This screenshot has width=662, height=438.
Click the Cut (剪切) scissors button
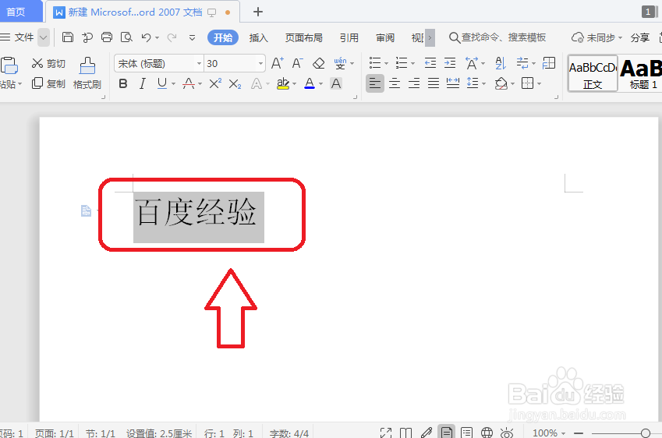48,64
